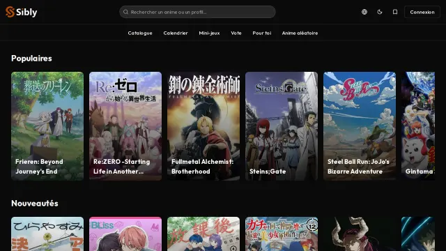Image resolution: width=446 pixels, height=251 pixels.
Task: Open the bookmarks icon
Action: point(395,12)
